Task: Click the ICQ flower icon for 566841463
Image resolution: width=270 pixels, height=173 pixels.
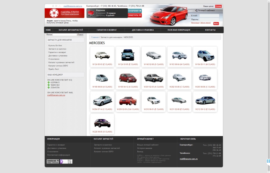Action: pyautogui.click(x=48, y=85)
